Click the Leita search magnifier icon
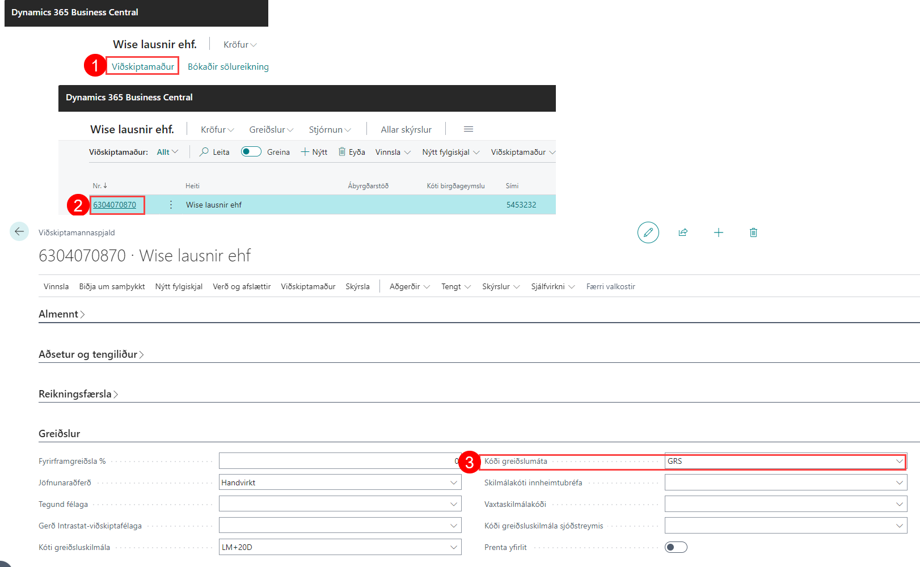 204,152
